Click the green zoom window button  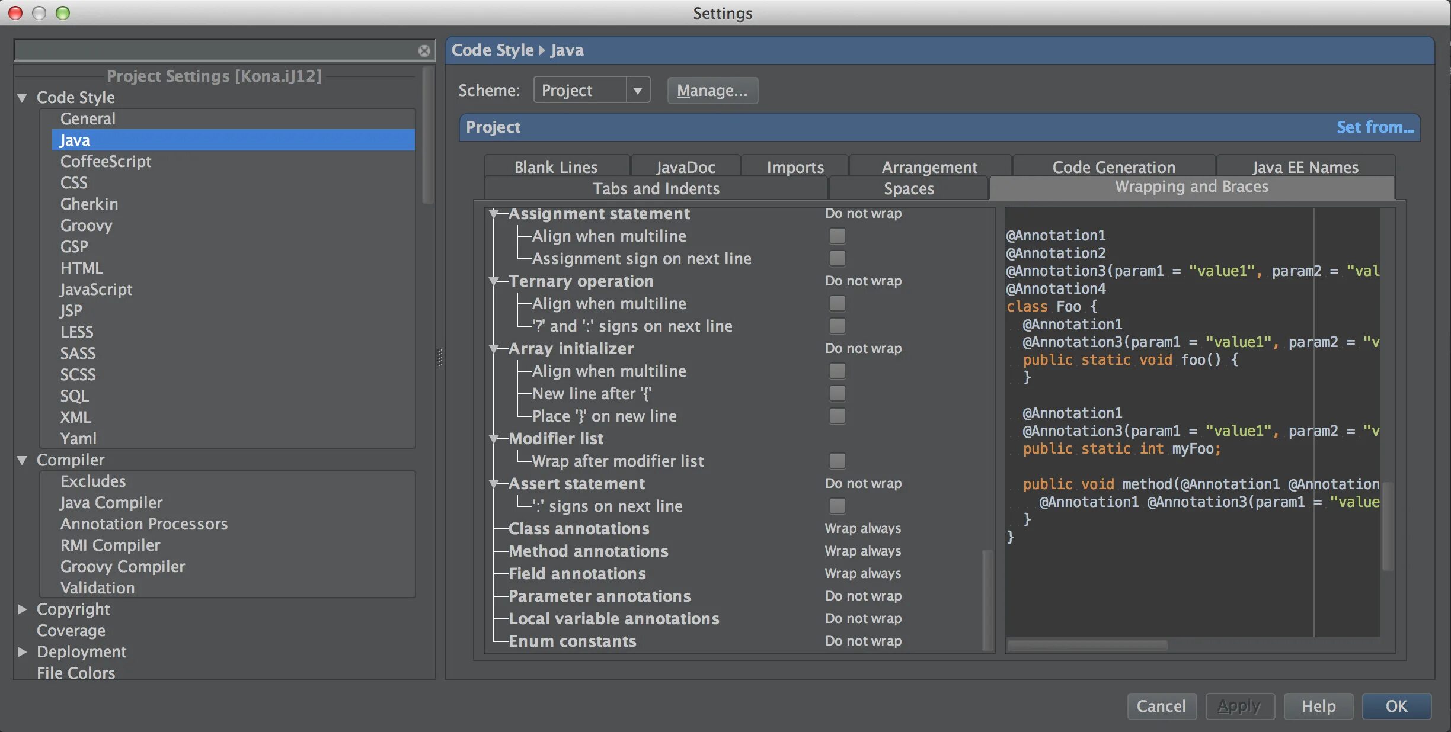(x=63, y=12)
